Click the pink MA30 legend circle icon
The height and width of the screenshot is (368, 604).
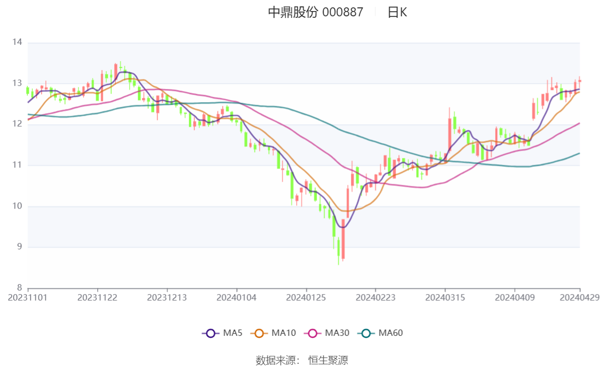[313, 333]
